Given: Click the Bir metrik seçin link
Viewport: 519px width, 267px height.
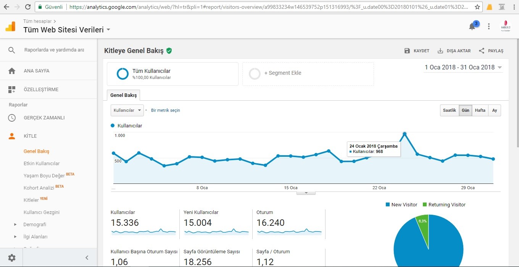Looking at the screenshot, I should pyautogui.click(x=166, y=110).
